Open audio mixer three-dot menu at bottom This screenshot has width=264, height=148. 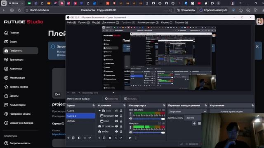[136, 138]
